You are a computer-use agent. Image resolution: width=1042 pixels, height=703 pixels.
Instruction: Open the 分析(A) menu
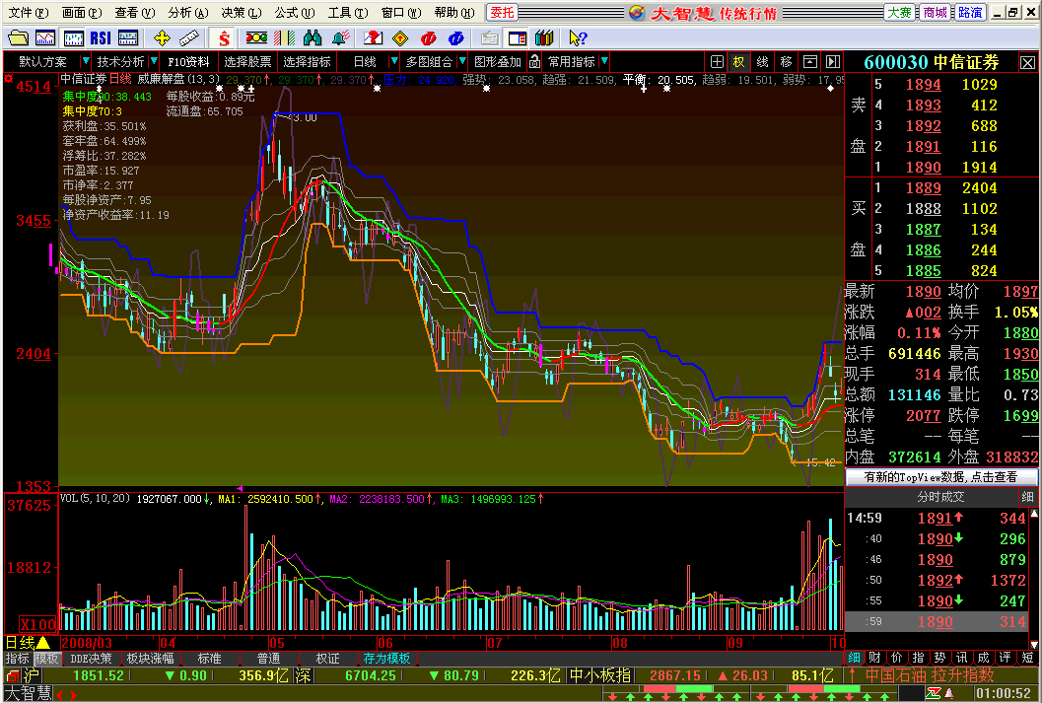187,13
